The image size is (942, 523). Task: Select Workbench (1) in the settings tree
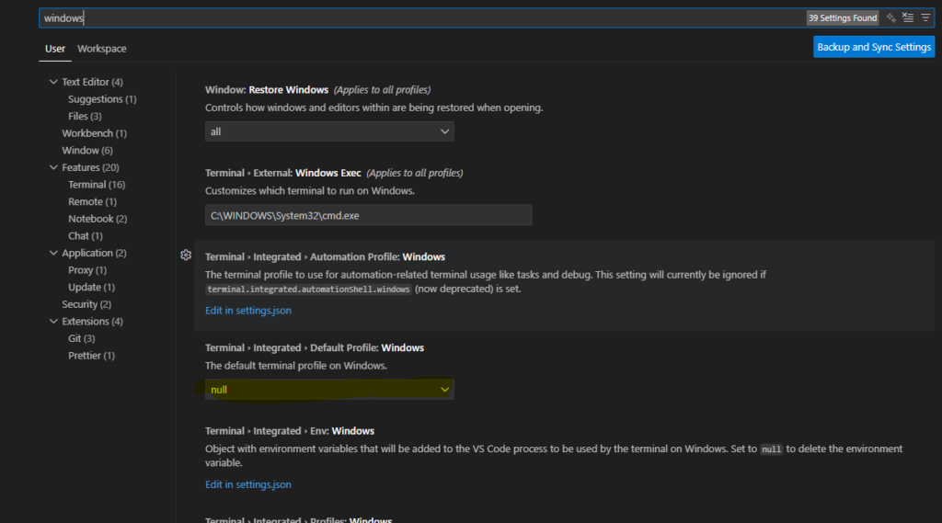pyautogui.click(x=94, y=133)
